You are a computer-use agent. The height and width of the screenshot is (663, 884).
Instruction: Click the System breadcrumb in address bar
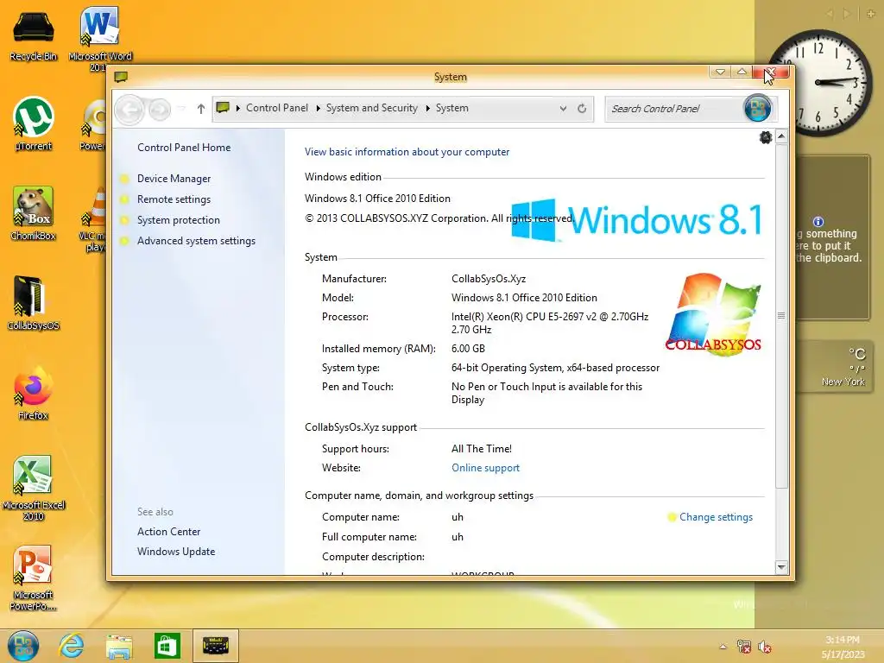click(x=451, y=108)
